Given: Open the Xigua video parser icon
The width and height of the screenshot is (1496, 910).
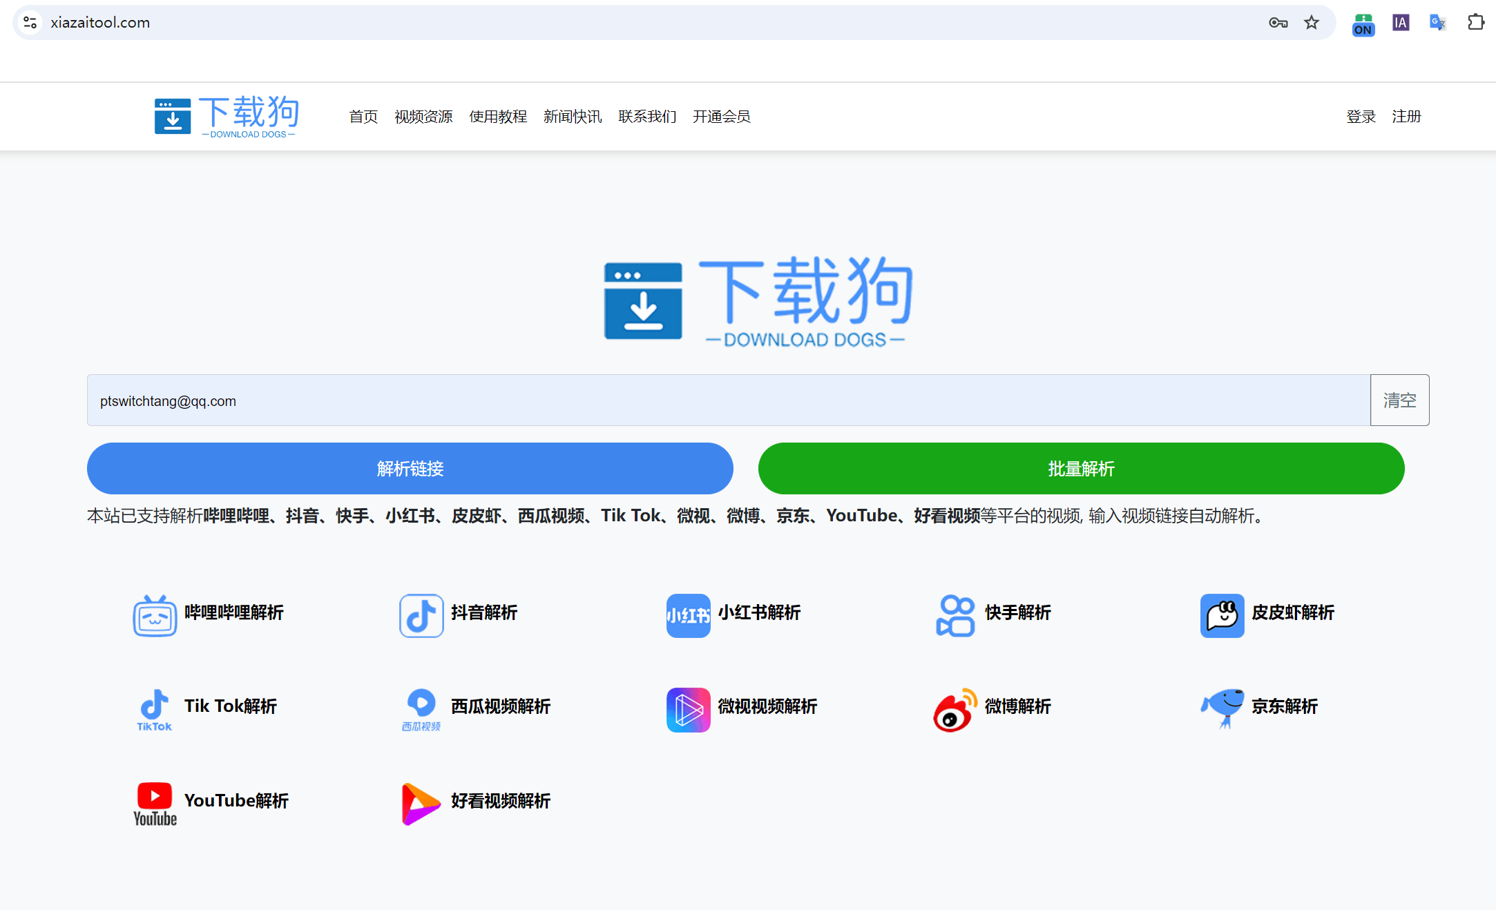Looking at the screenshot, I should [421, 710].
